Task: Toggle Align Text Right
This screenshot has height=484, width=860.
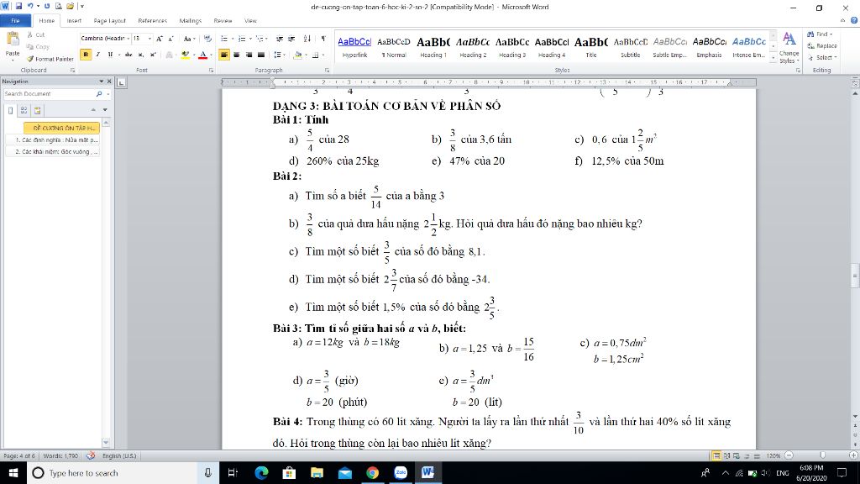Action: click(x=249, y=55)
